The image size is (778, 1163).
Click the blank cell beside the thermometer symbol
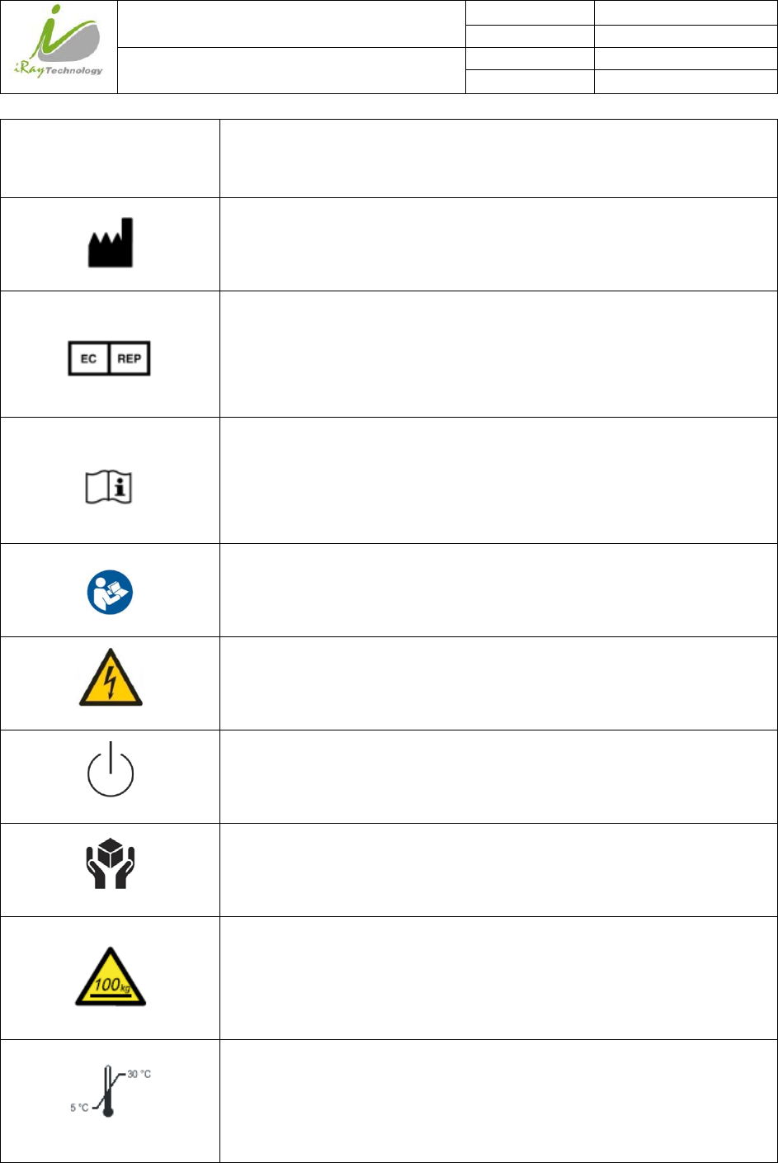[498, 1101]
